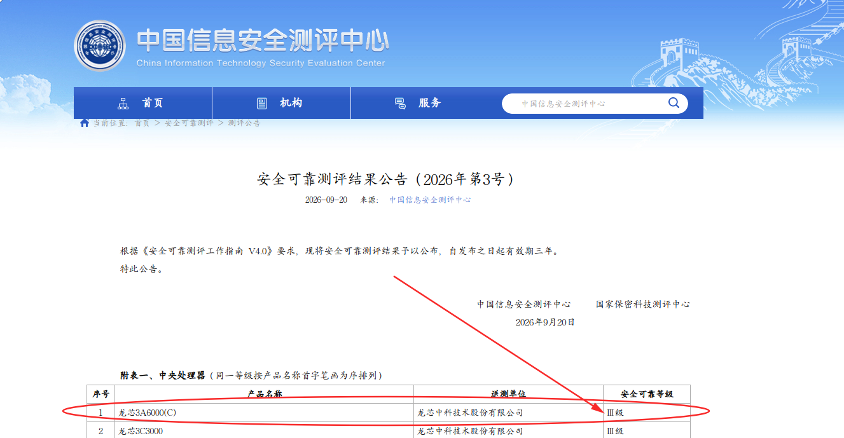Click the 特此公告 closing line
Image resolution: width=844 pixels, height=438 pixels.
pyautogui.click(x=142, y=269)
